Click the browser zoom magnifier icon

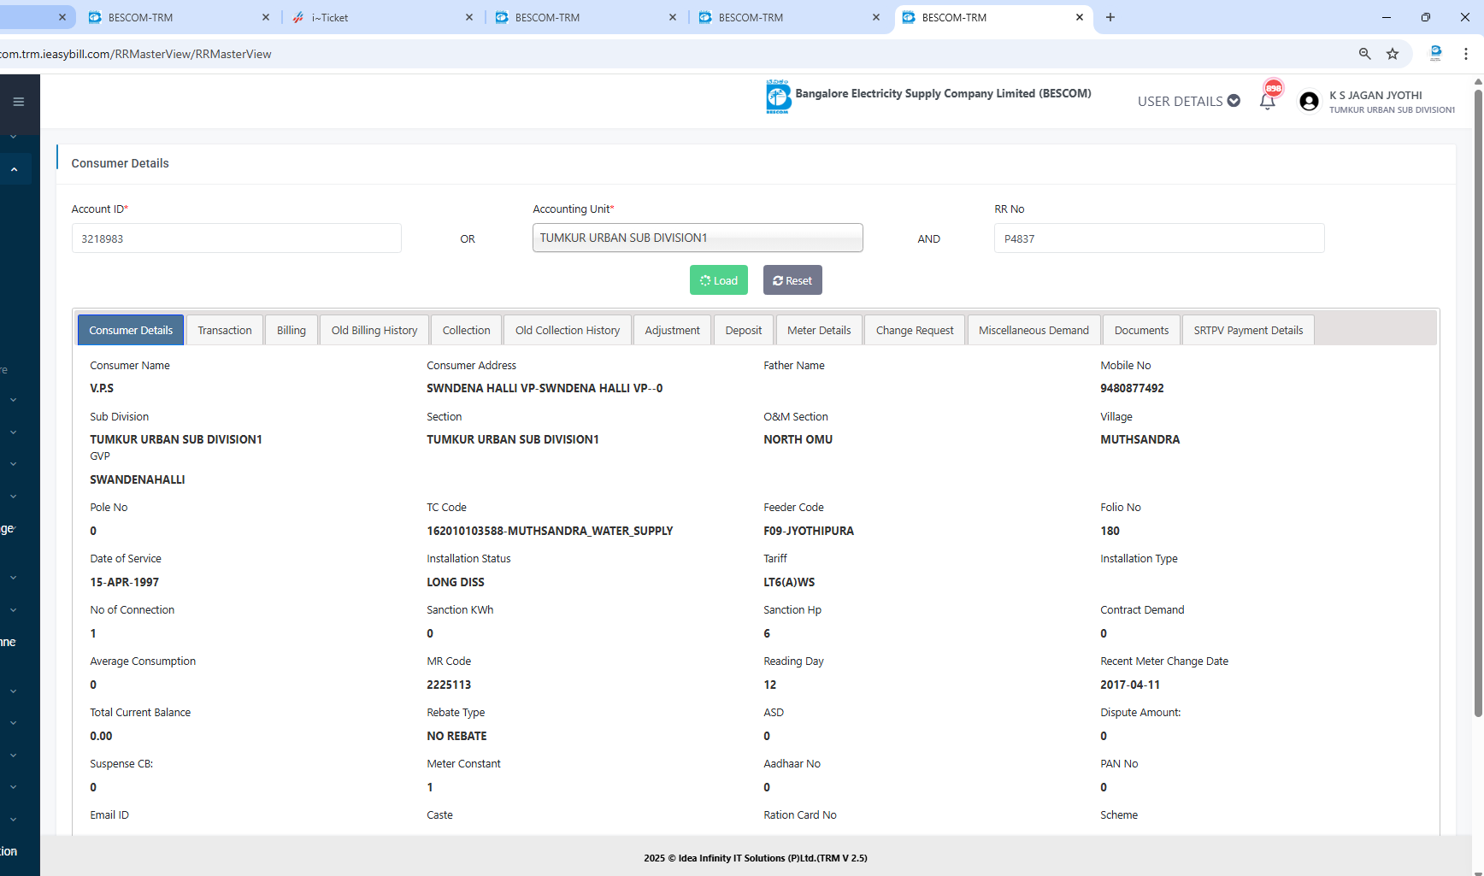[1364, 54]
